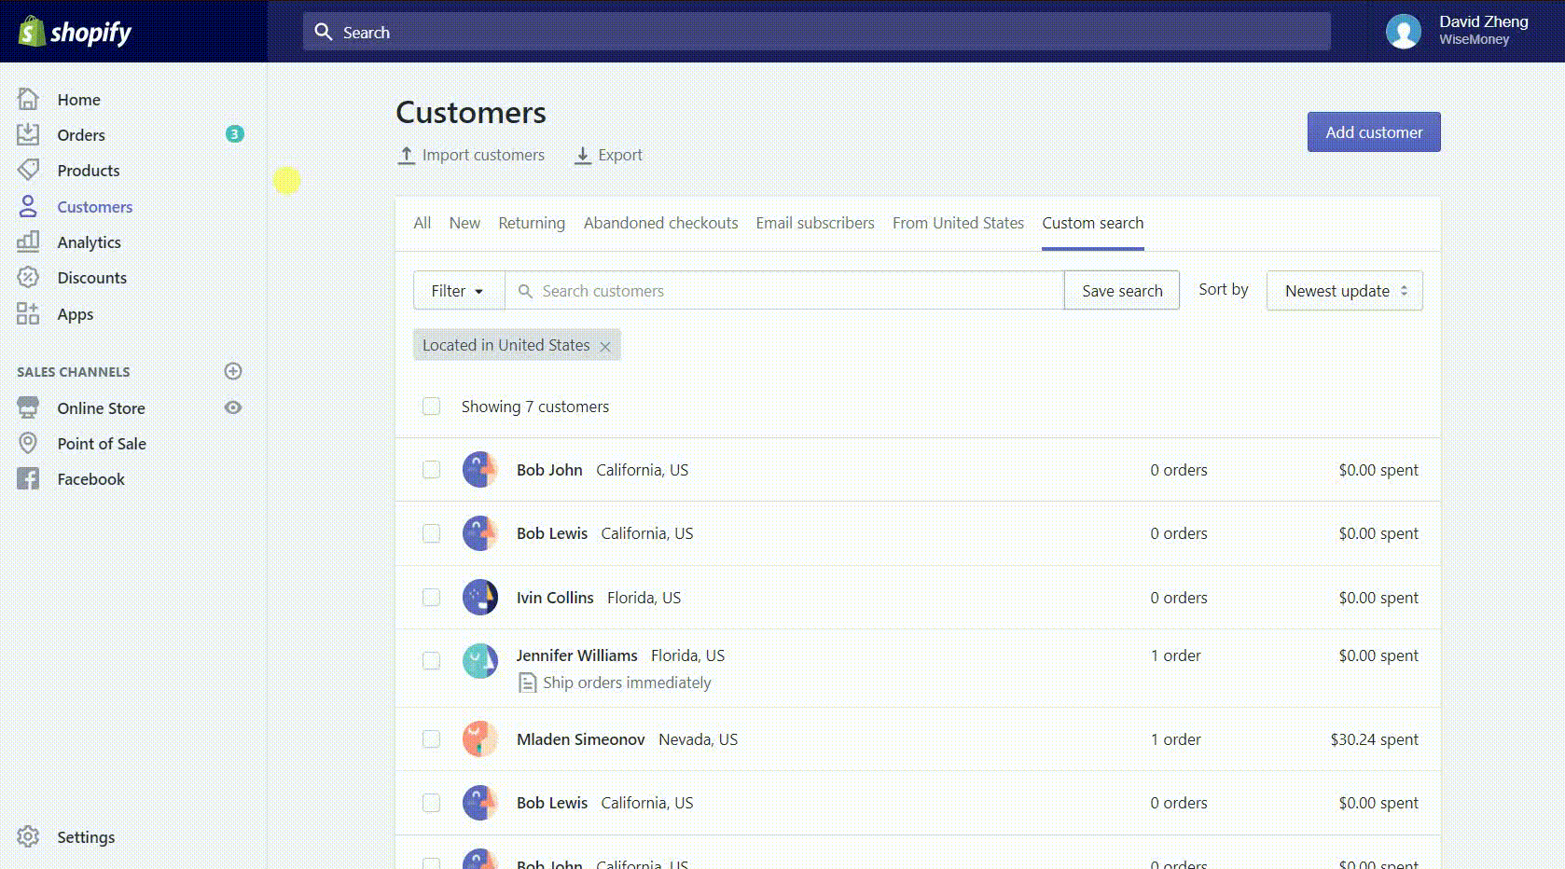Viewport: 1565px width, 869px height.
Task: Check the first Bob John checkbox
Action: pyautogui.click(x=431, y=469)
